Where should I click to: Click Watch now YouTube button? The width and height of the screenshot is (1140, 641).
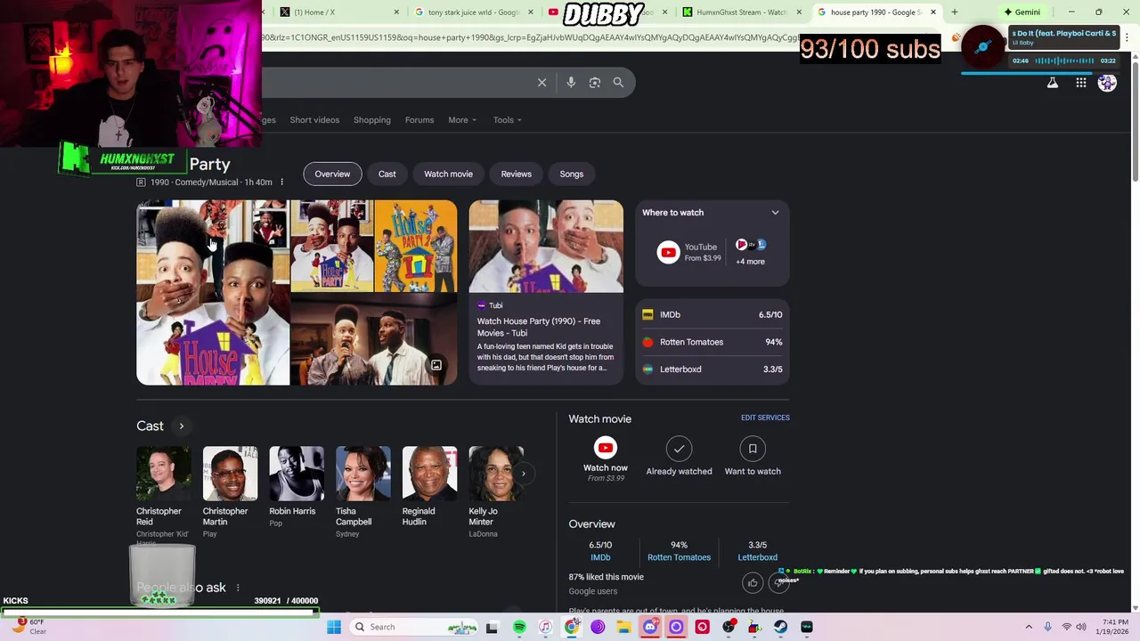click(606, 458)
